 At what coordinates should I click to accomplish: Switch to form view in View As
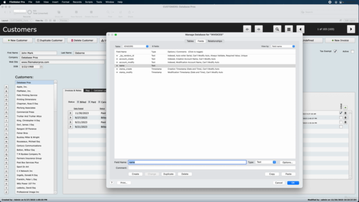coord(46,21)
